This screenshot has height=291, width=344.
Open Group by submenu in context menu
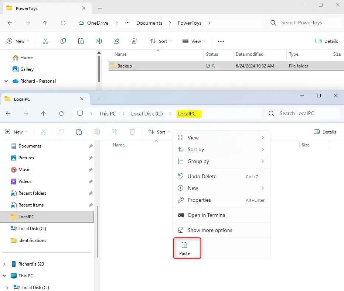221,161
